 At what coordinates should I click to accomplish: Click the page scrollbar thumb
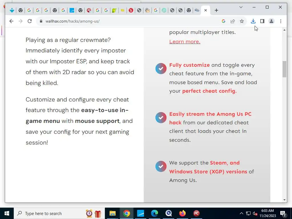point(284,69)
